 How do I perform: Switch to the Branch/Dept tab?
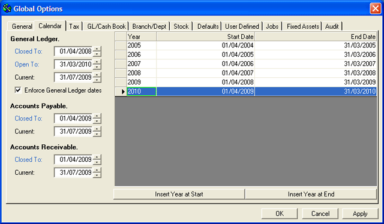149,26
